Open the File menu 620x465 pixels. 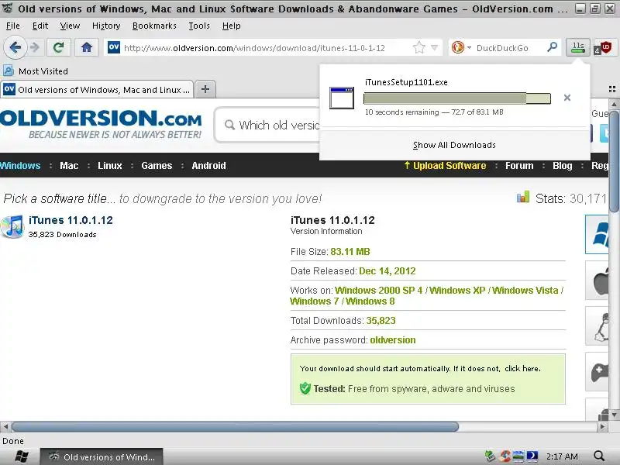click(x=13, y=26)
